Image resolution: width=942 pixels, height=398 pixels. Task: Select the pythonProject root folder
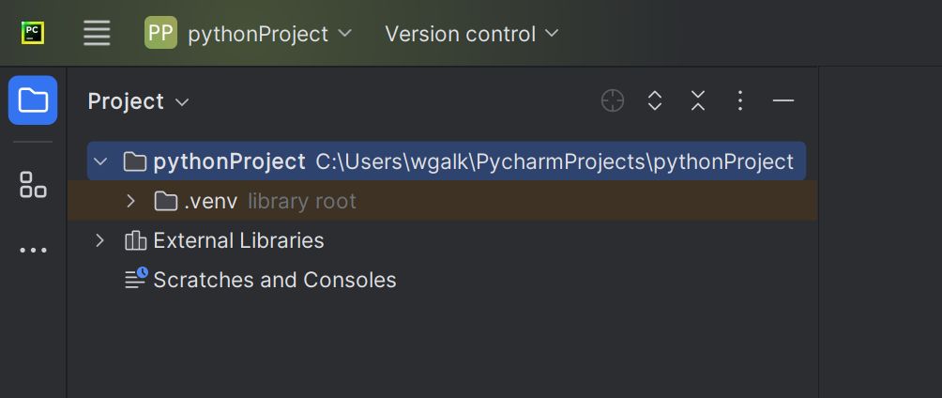pyautogui.click(x=229, y=161)
